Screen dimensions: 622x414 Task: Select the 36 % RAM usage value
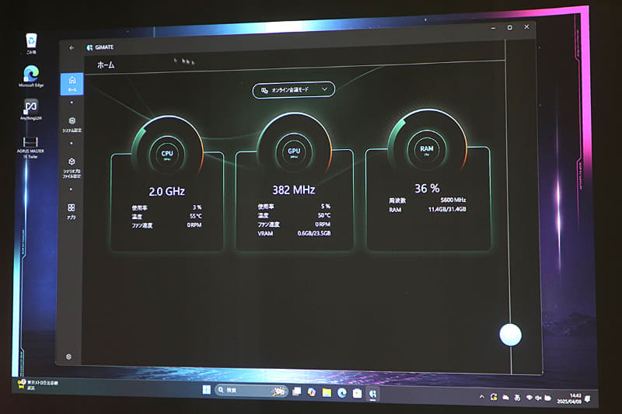(427, 189)
